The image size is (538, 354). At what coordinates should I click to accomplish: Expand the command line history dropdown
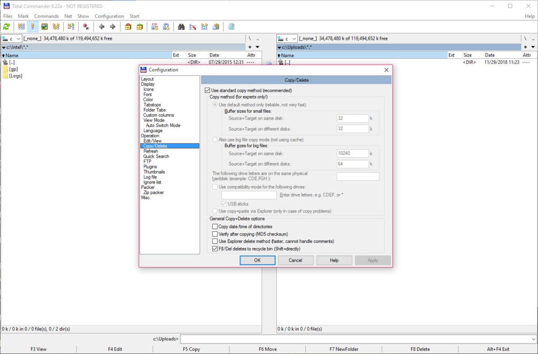tap(533, 339)
